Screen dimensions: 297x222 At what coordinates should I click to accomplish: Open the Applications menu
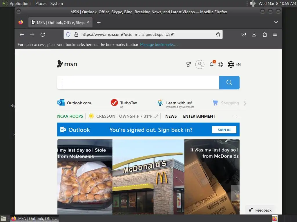point(21,3)
